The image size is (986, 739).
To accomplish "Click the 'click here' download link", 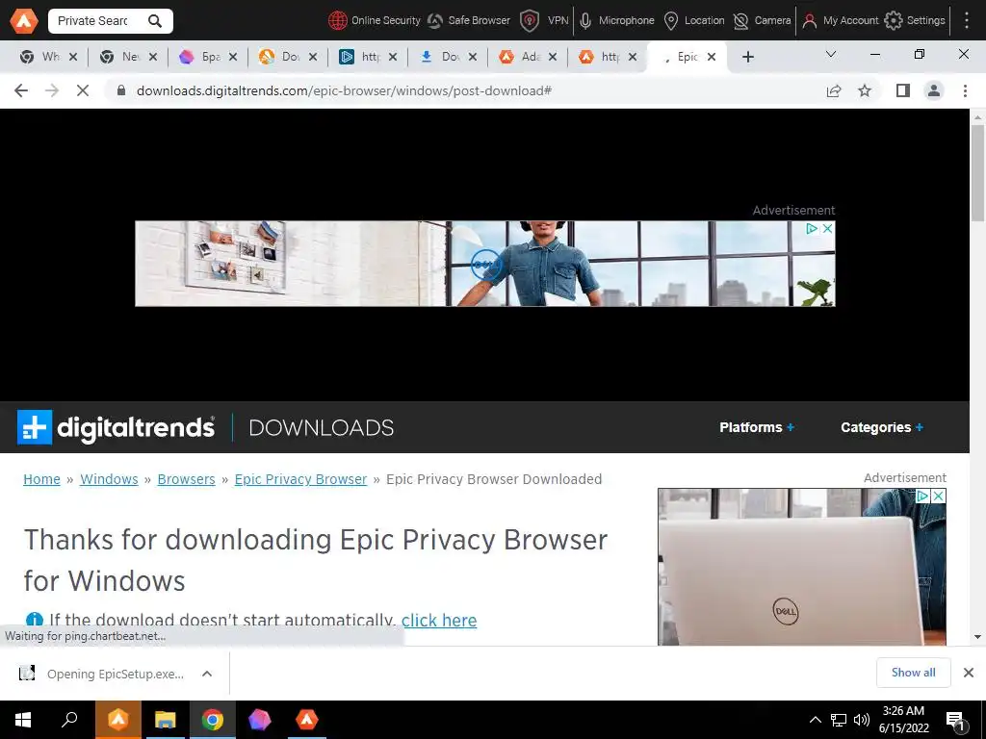I will coord(439,621).
